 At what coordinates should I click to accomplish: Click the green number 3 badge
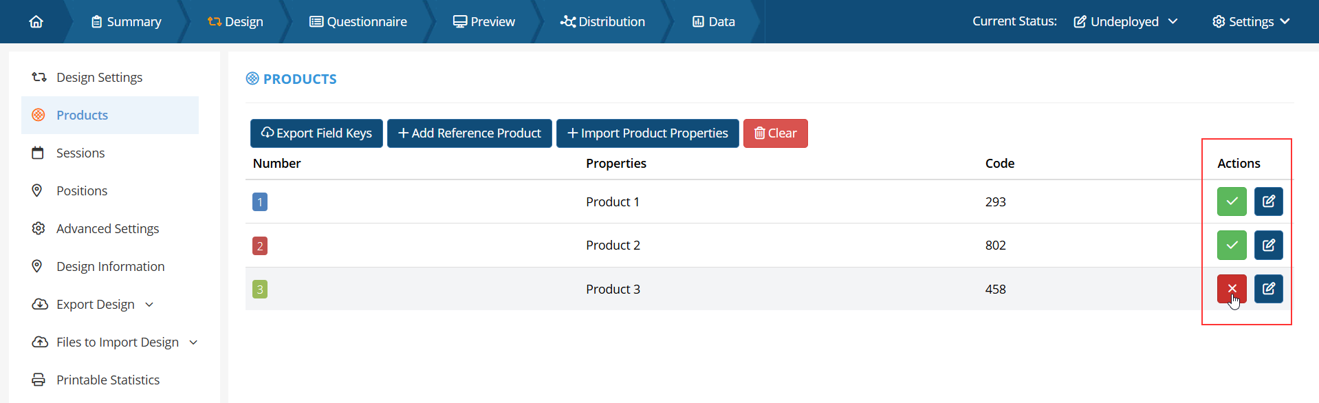click(x=260, y=290)
